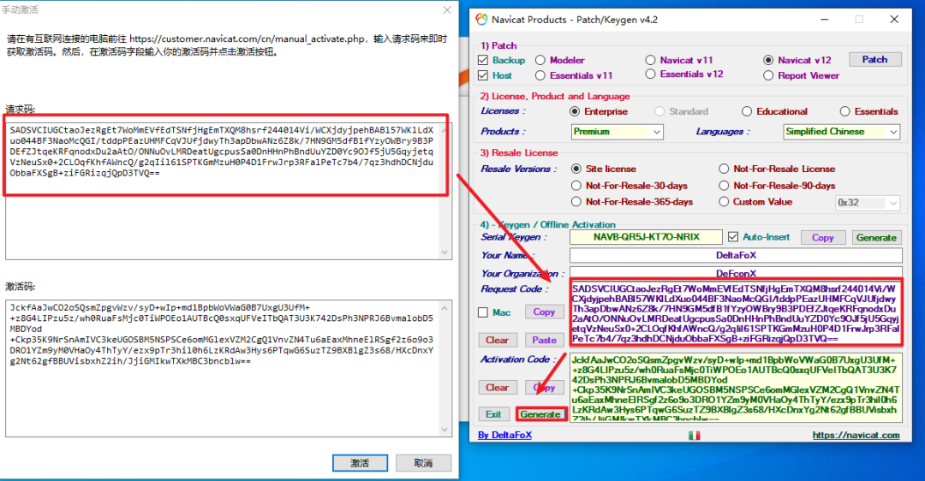Click inside keygen Request Code box

(736, 313)
